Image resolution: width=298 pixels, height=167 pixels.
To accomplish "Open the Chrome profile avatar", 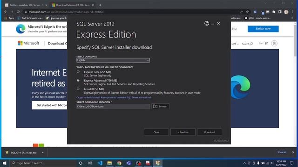I will tap(286, 12).
